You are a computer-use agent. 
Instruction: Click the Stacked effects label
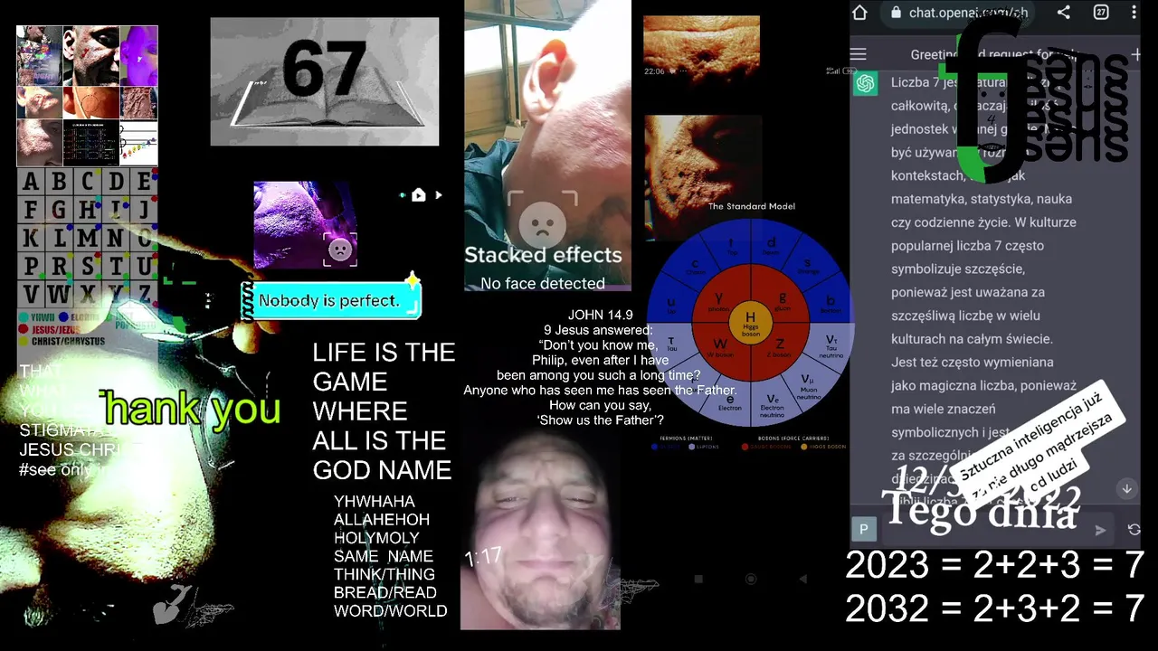(543, 255)
